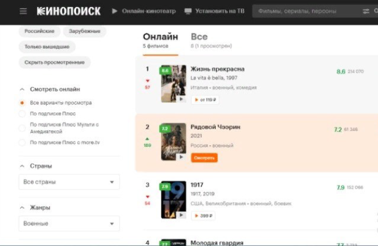Click the TV icon for Установить на ТВ
Screen dimensions: 378x246
188,11
